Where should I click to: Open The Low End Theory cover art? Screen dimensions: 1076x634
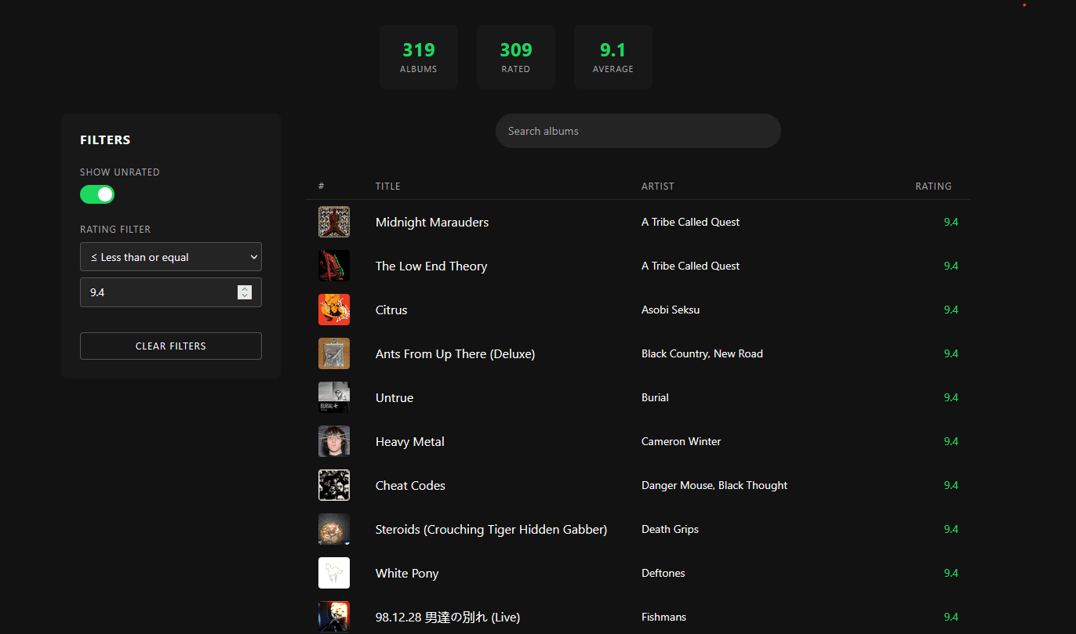point(334,266)
